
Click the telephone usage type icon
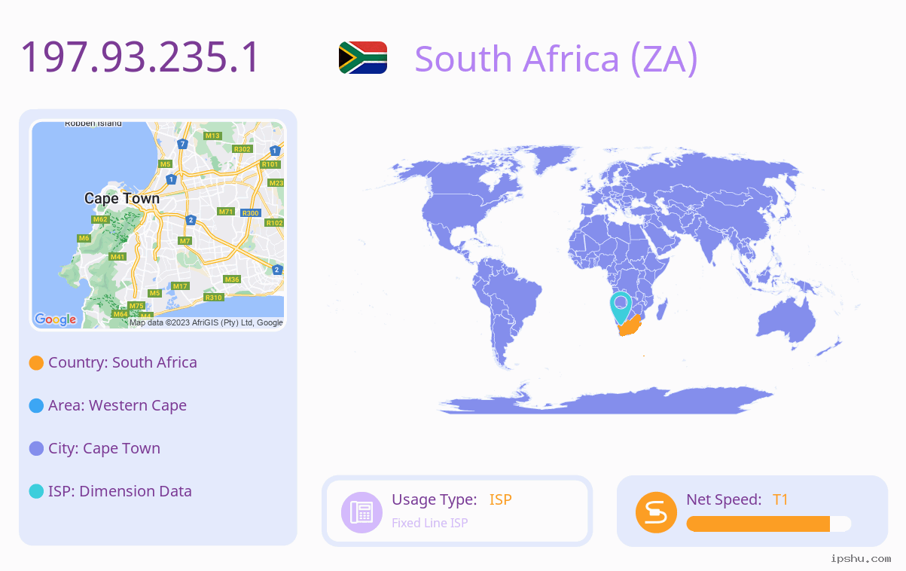[x=361, y=512]
